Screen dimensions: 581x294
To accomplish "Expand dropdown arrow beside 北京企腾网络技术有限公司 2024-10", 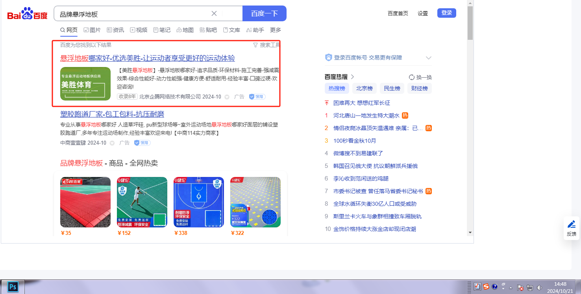I will pyautogui.click(x=227, y=97).
